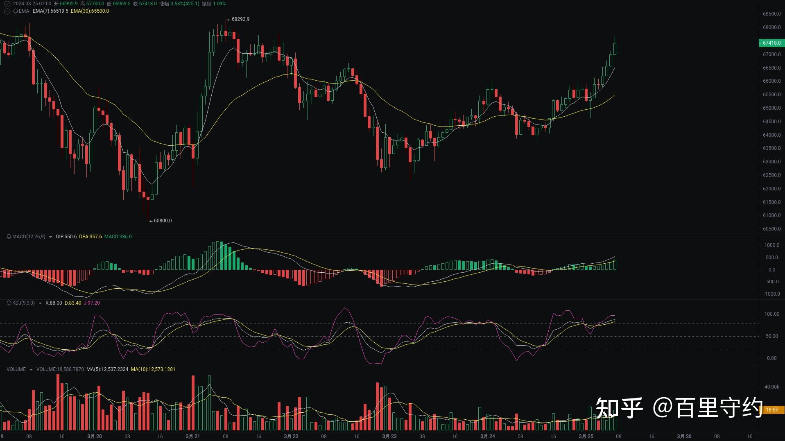Click the amplitude value 1.09%
This screenshot has height=441, width=785.
[219, 4]
